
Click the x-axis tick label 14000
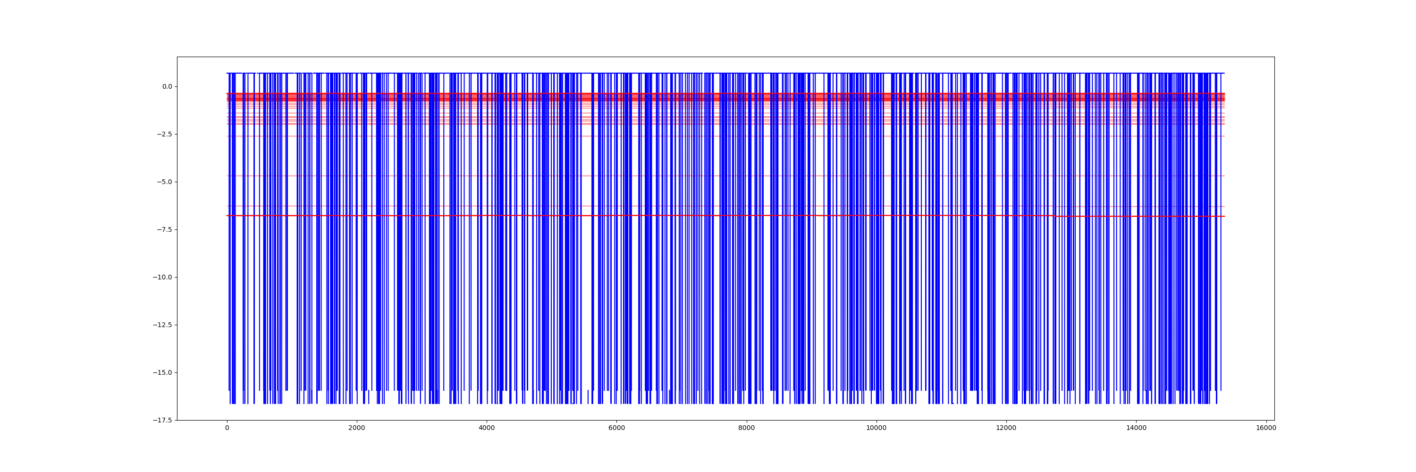click(1136, 428)
